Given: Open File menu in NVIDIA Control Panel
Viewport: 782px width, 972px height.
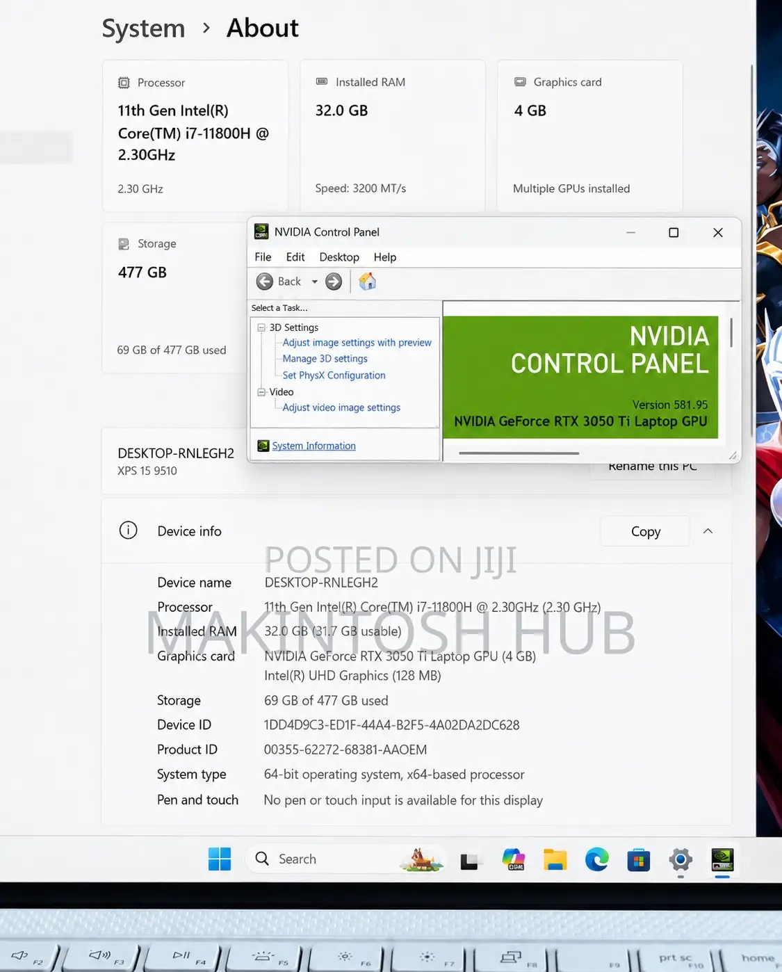Looking at the screenshot, I should tap(263, 257).
